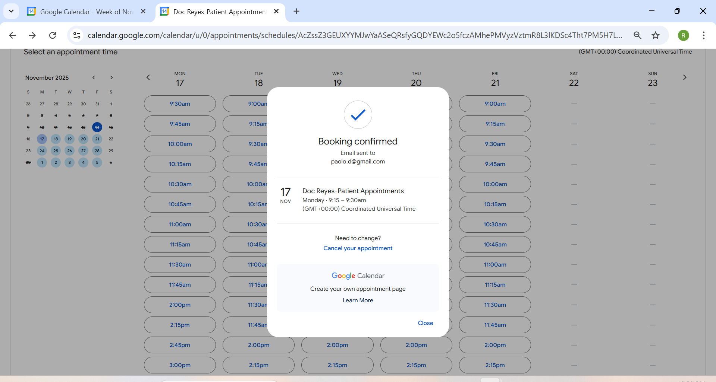716x382 pixels.
Task: Show the next week of appointments
Action: click(684, 77)
